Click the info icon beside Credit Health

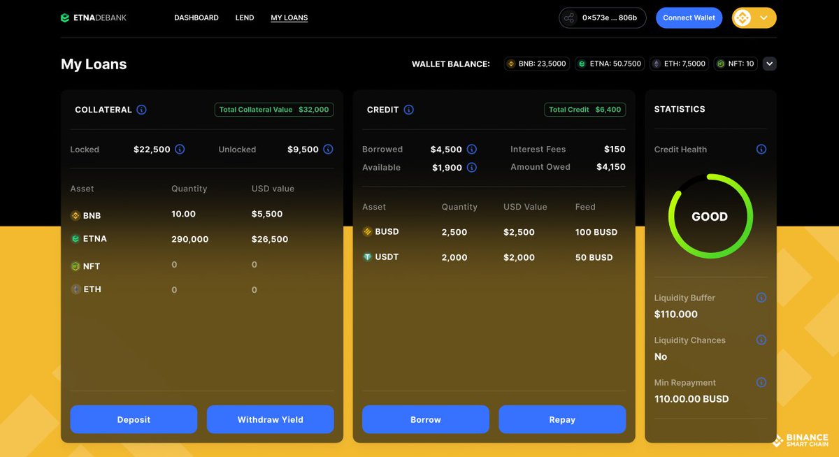coord(761,150)
